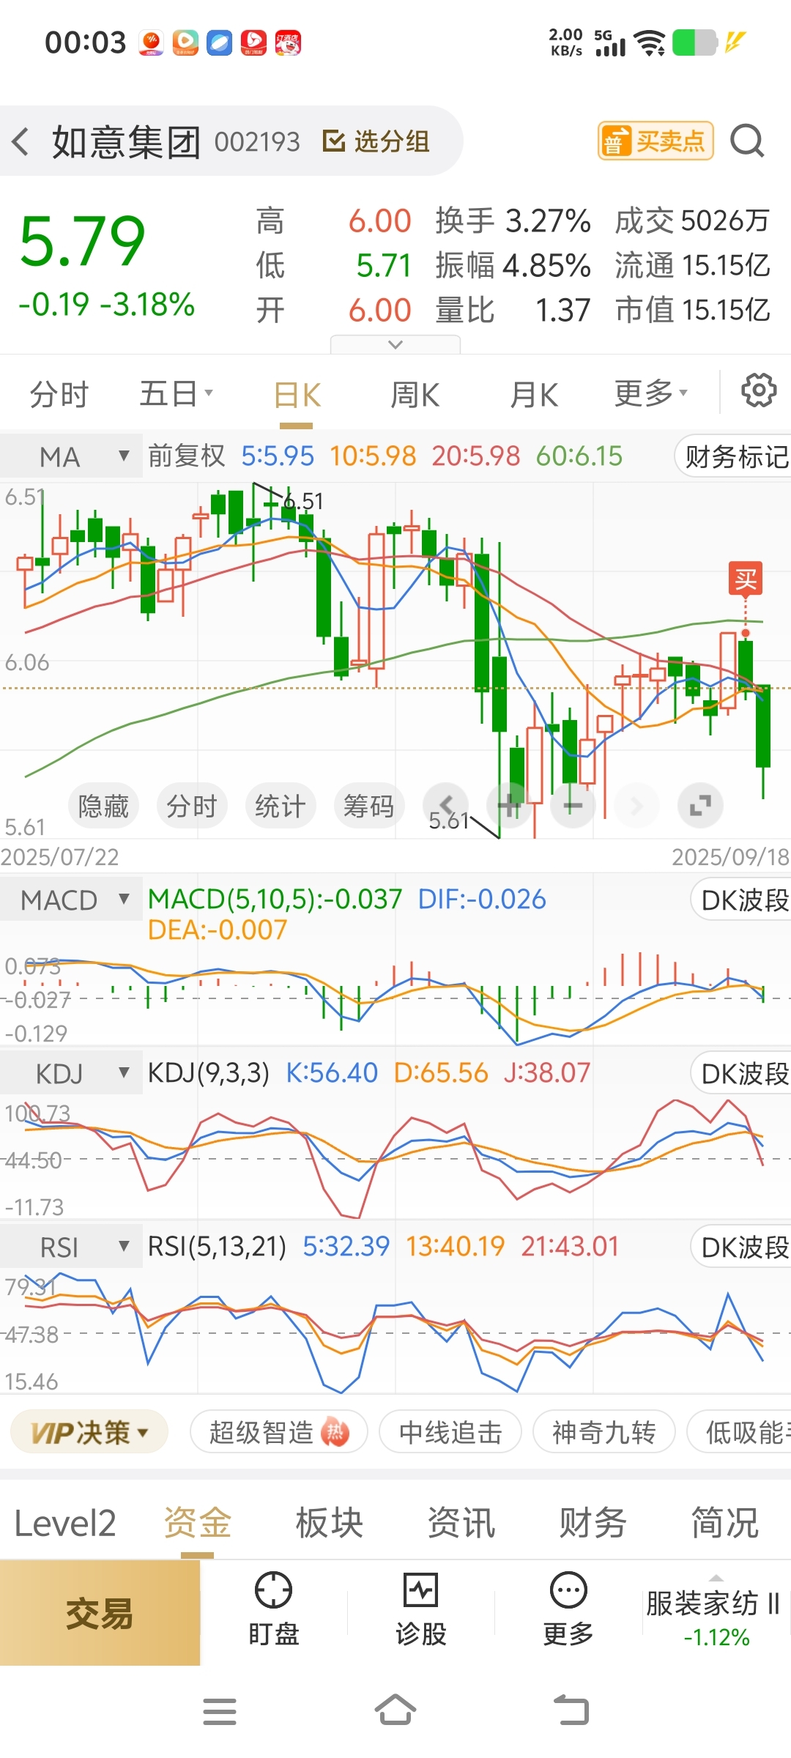Toggle DK波段 on RSI panel
The height and width of the screenshot is (1758, 791).
(x=741, y=1247)
